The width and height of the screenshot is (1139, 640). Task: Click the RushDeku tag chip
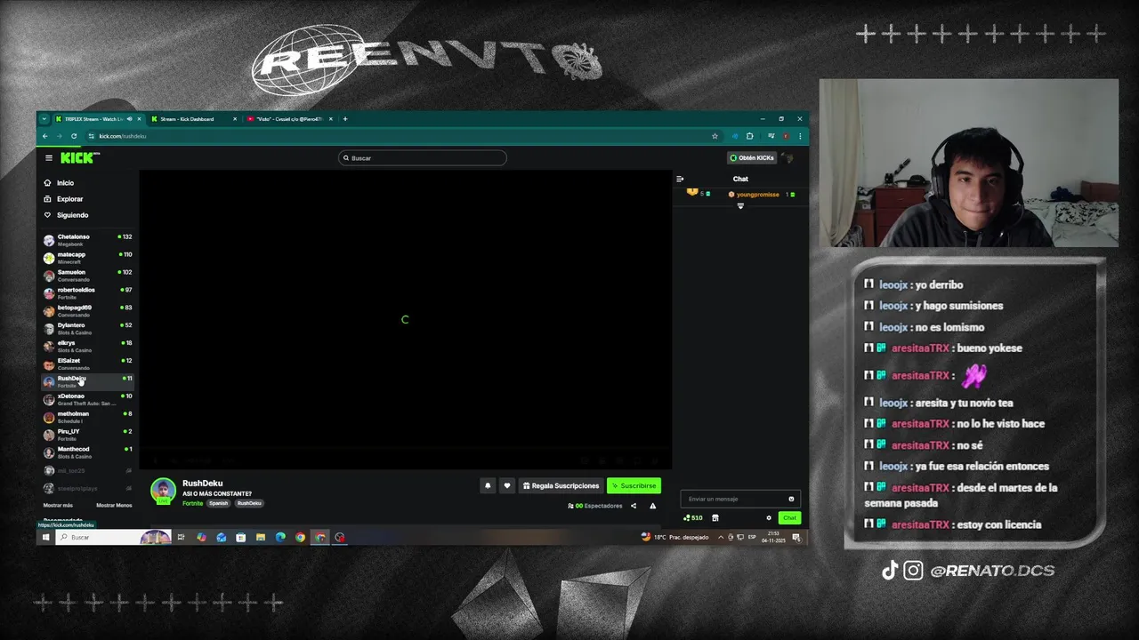[249, 503]
